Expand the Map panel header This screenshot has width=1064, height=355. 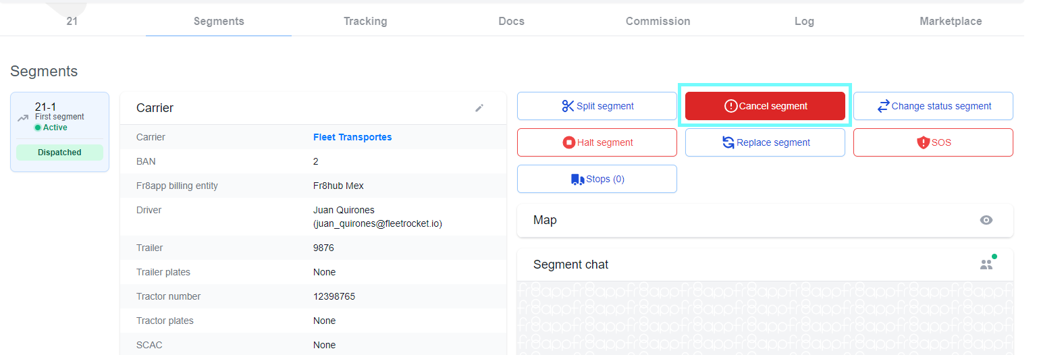(765, 220)
